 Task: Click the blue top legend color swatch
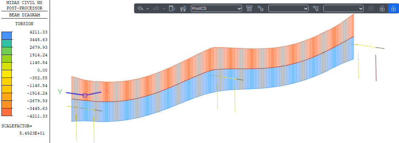7,36
